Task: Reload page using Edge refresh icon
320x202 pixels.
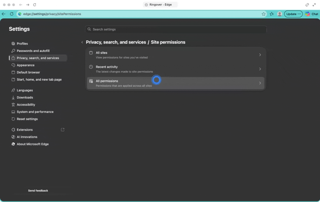Action: click(x=11, y=14)
